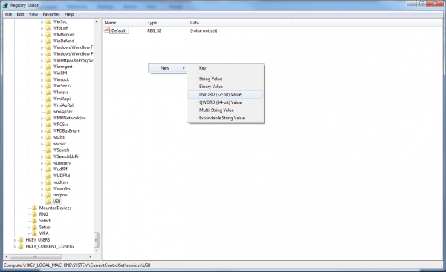
Task: Select the RNG key
Action: (44, 214)
